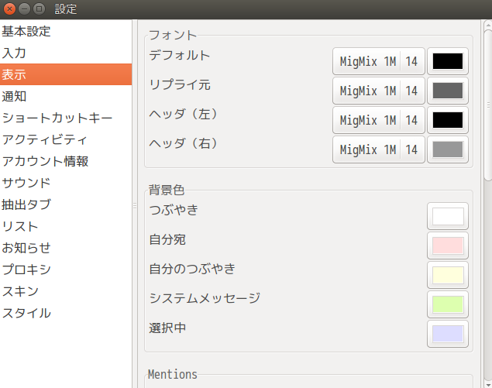Image resolution: width=492 pixels, height=388 pixels.
Task: Change the システムメッセージ green background swatch
Action: [x=448, y=304]
